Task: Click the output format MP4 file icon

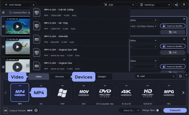Action: point(6,110)
